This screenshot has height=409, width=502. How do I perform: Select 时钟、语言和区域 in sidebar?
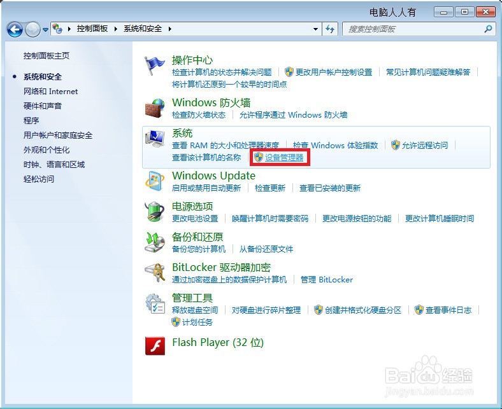(54, 164)
